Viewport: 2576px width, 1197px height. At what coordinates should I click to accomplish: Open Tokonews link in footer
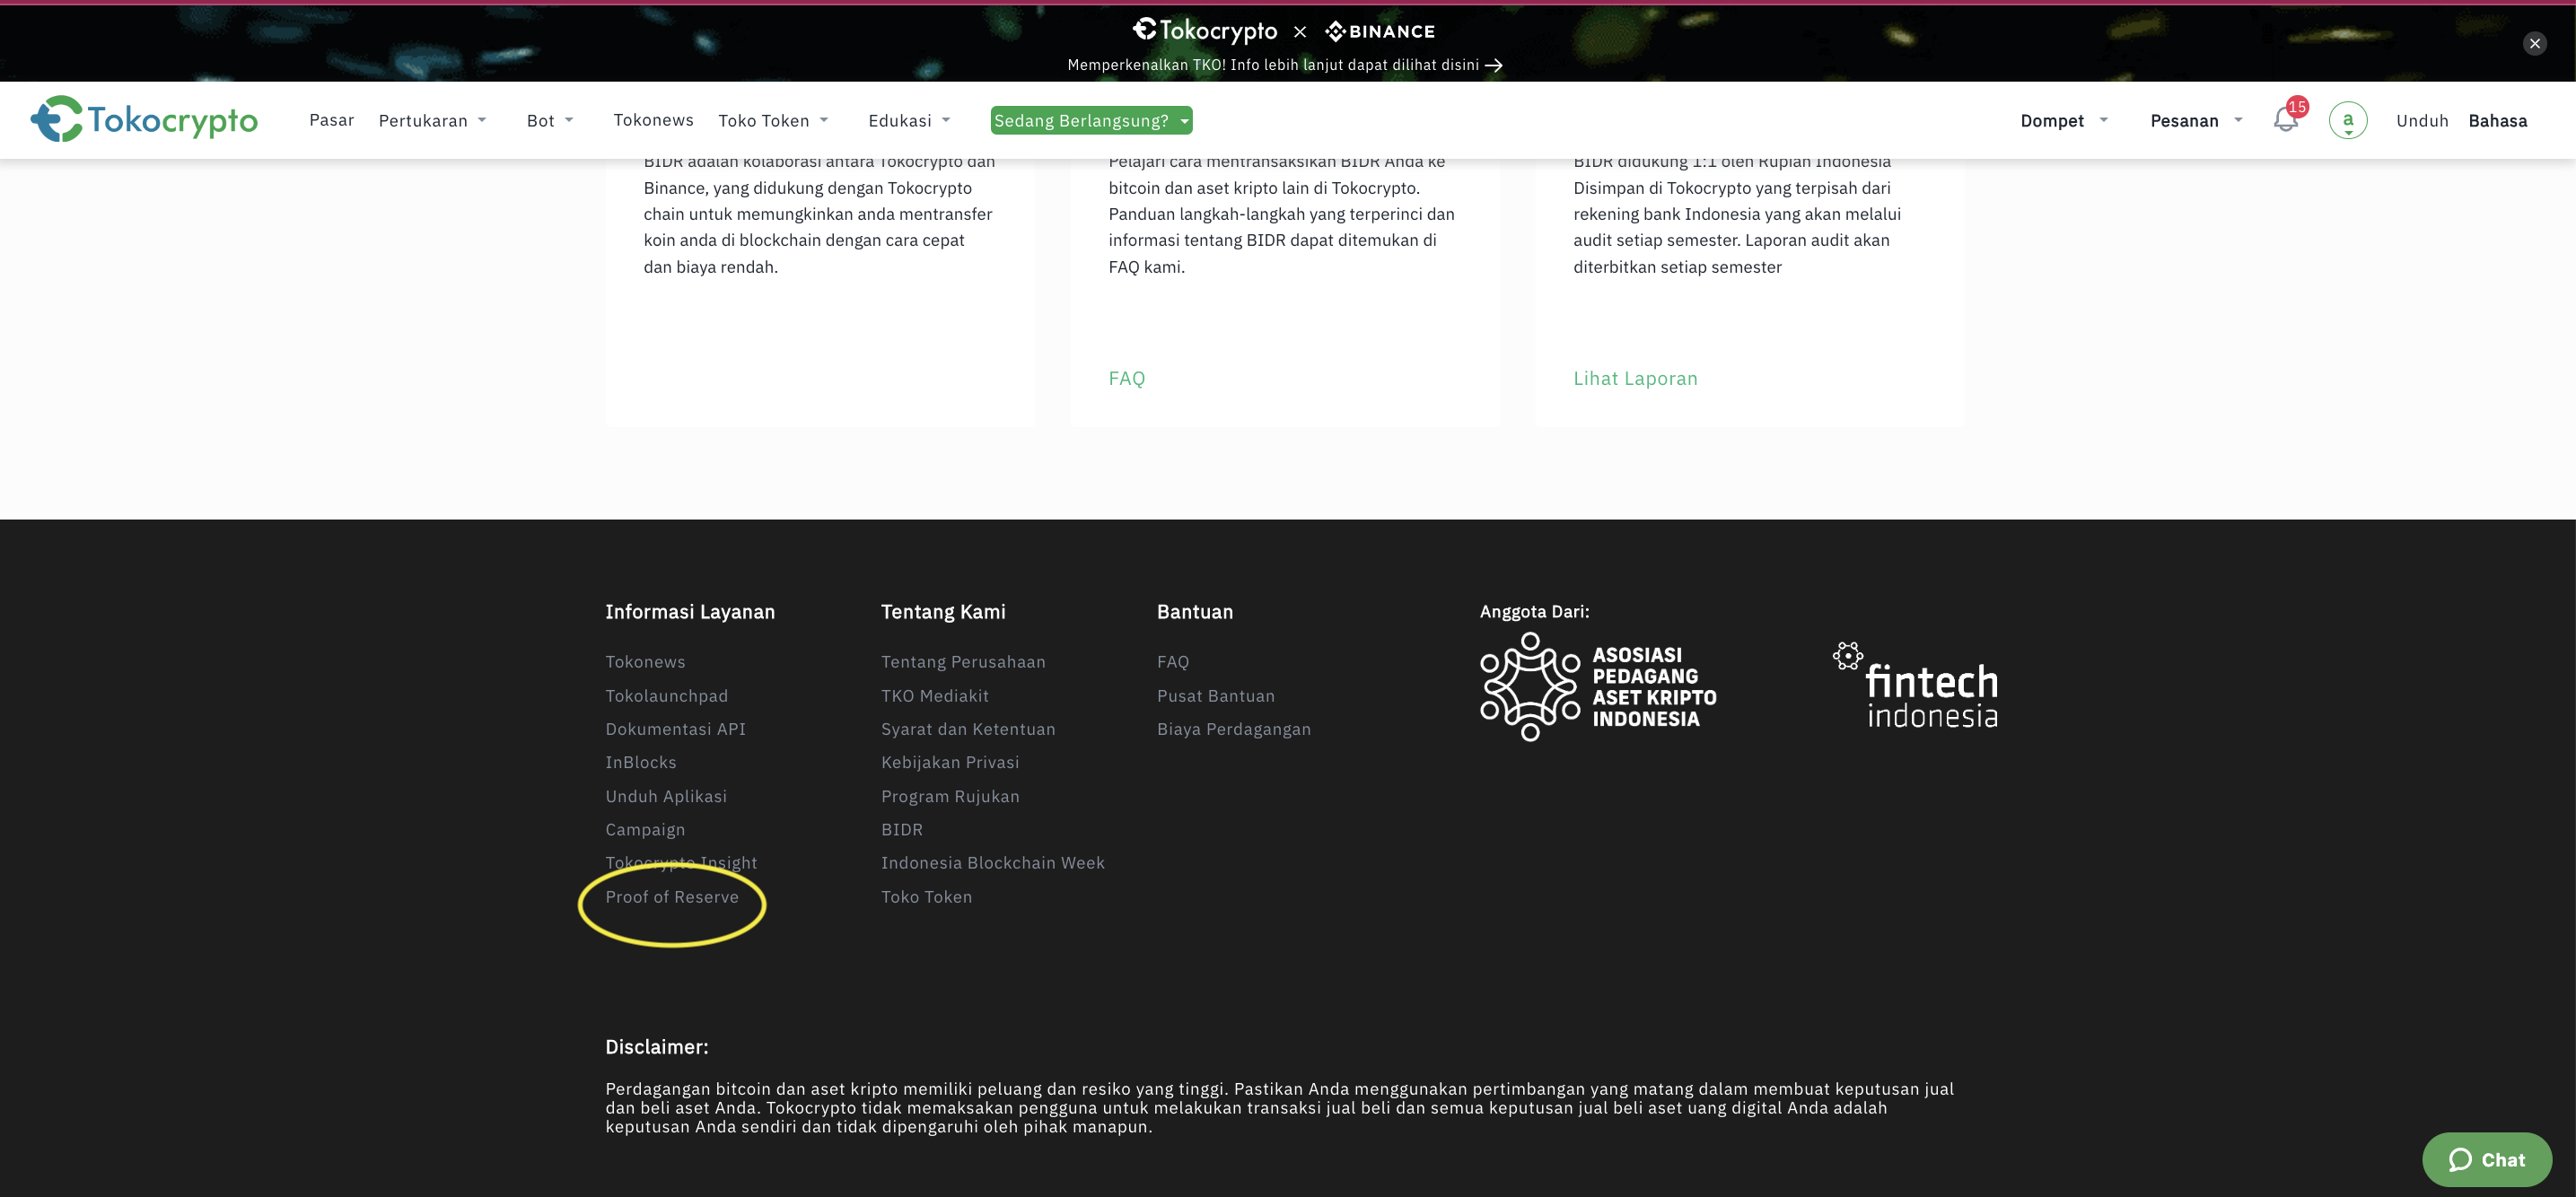(x=645, y=662)
